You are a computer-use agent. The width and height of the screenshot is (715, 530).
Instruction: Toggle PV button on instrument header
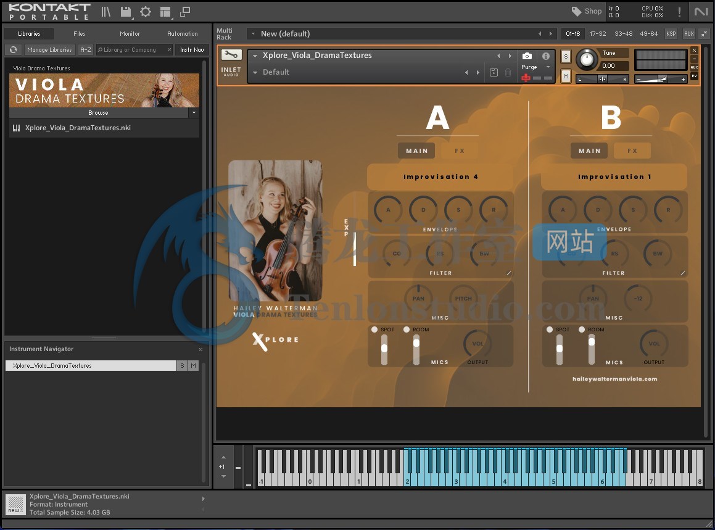point(694,76)
